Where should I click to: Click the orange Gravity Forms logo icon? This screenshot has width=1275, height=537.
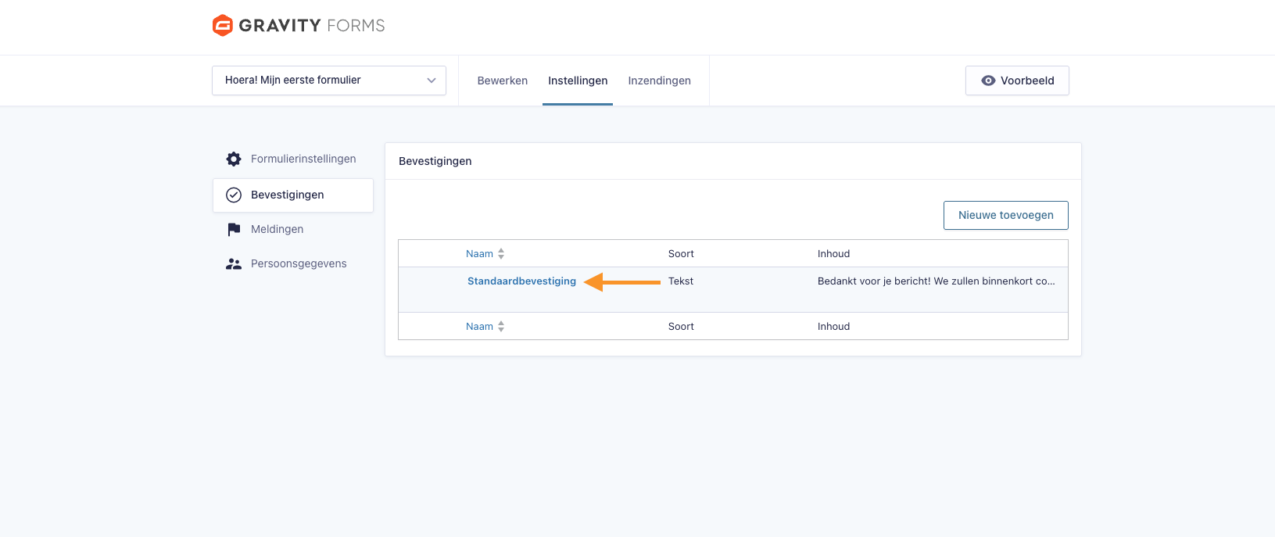[x=223, y=26]
